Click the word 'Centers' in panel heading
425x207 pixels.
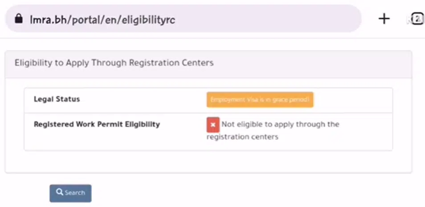click(x=198, y=63)
